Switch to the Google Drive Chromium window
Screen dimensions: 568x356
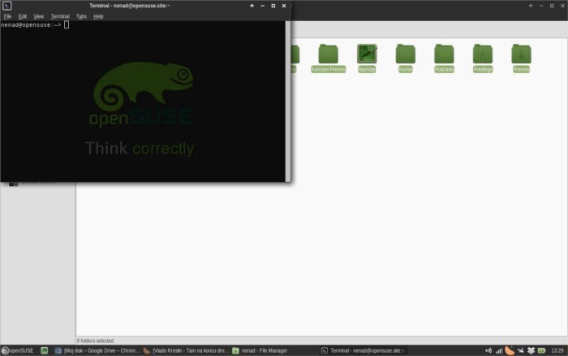pyautogui.click(x=97, y=350)
